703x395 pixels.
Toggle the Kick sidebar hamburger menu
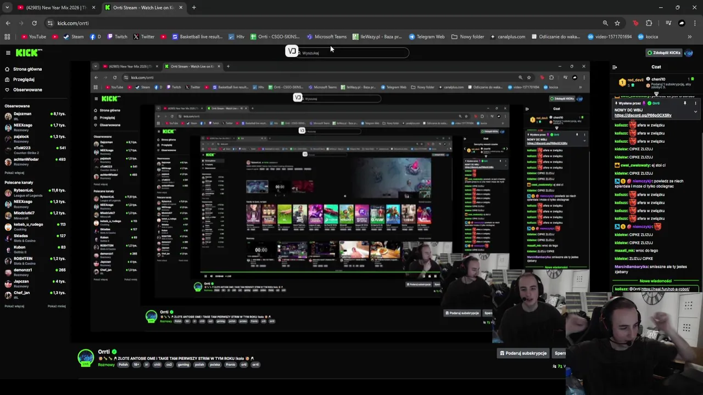point(8,53)
